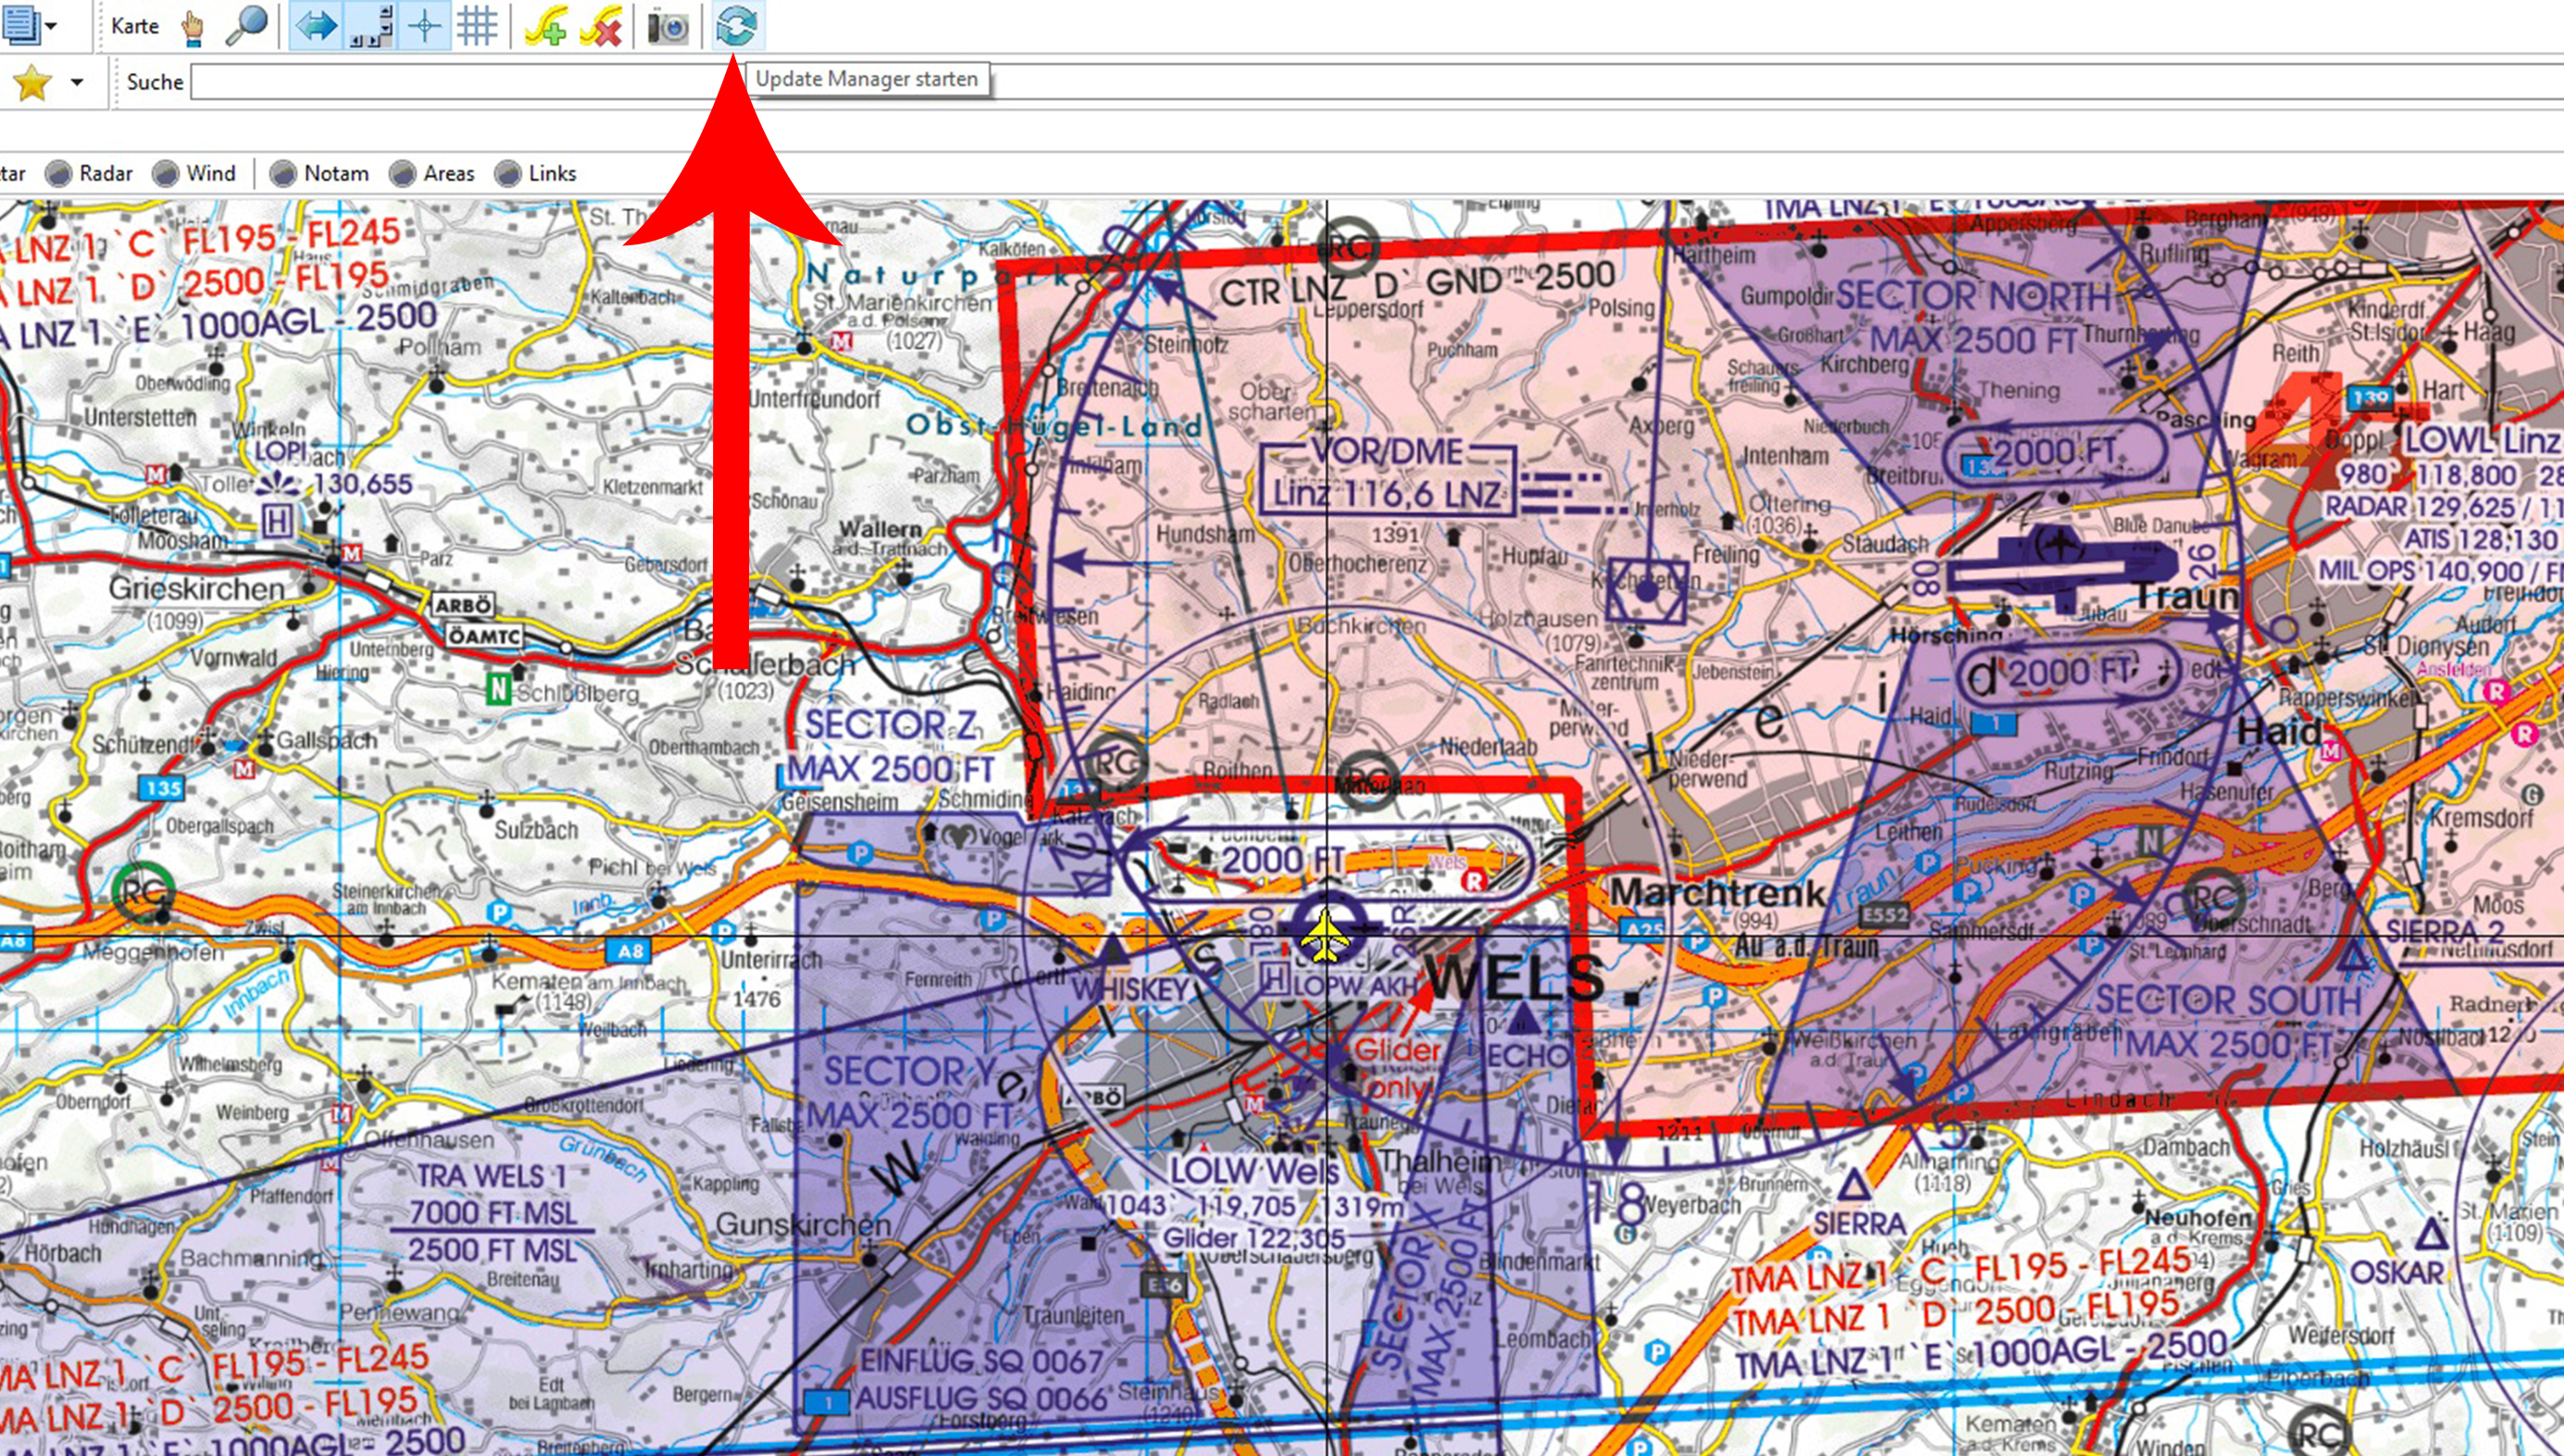Delete route with red X icon
Viewport: 2564px width, 1456px height.
[601, 27]
